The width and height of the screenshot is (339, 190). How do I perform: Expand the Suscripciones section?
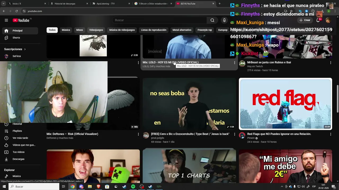point(15,49)
